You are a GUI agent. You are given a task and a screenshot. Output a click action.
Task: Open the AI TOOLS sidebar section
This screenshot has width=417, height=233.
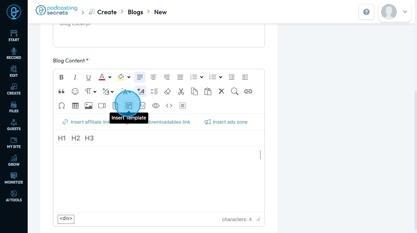click(x=14, y=197)
